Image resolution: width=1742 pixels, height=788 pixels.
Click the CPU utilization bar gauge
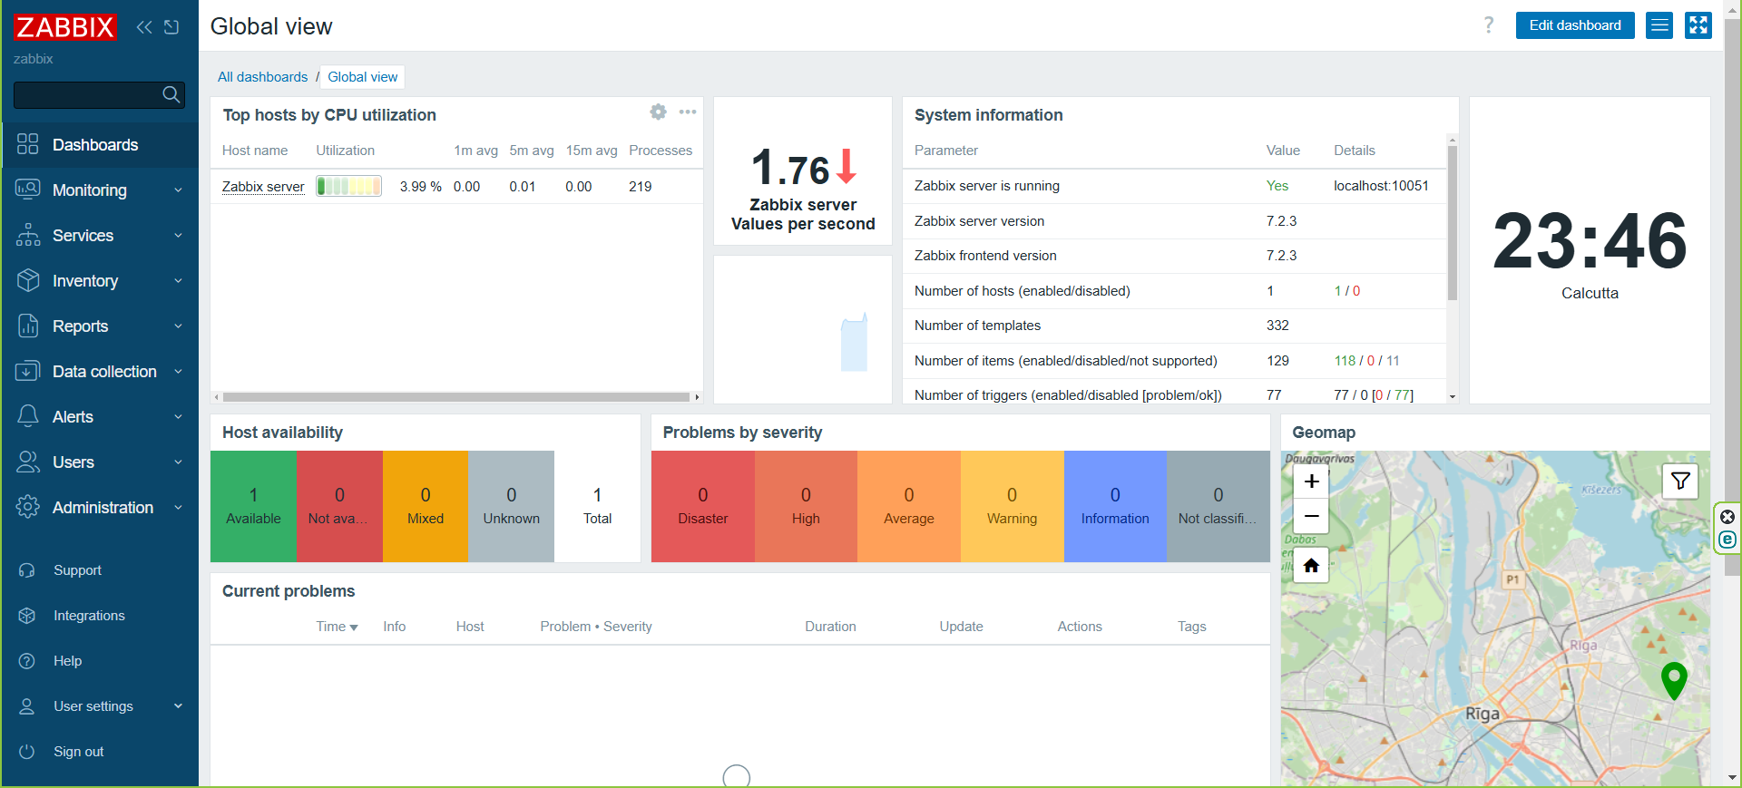(348, 186)
